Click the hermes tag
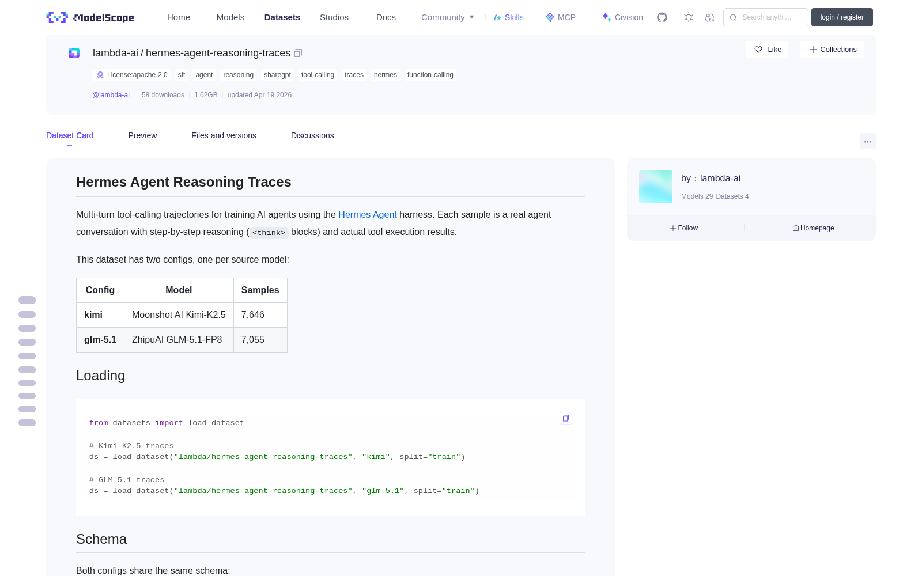 click(386, 75)
